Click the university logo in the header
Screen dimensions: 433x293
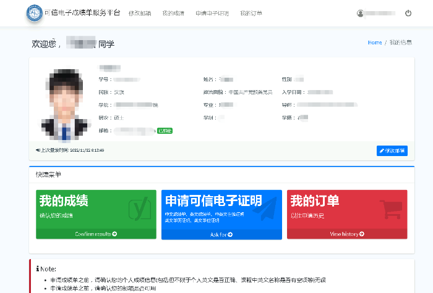tap(35, 14)
